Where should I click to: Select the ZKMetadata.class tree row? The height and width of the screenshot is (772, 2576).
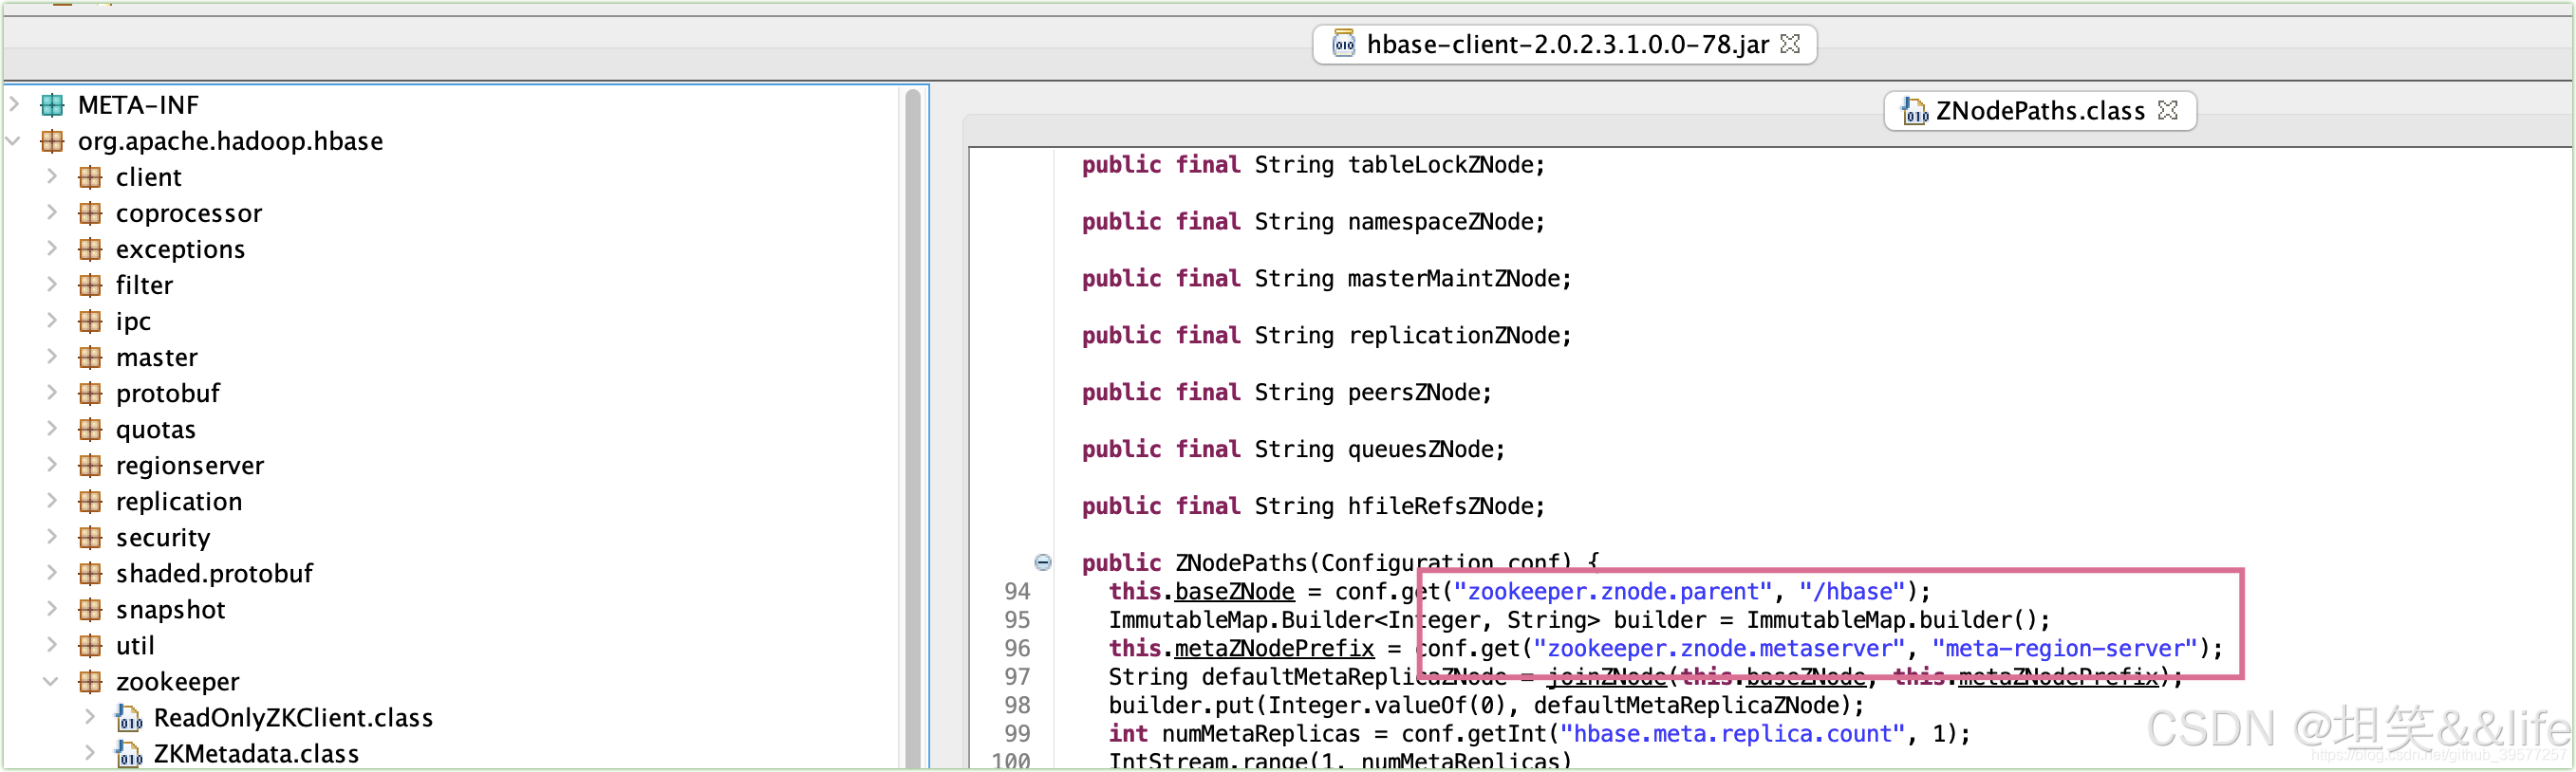click(x=255, y=753)
